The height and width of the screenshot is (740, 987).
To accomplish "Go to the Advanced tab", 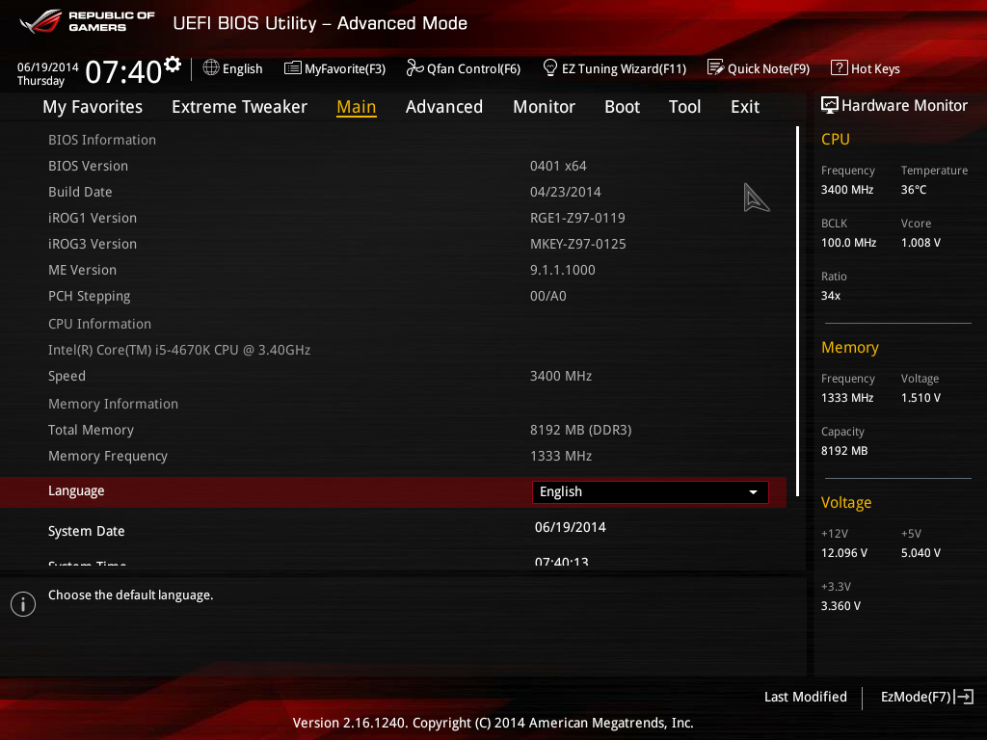I will pos(444,107).
